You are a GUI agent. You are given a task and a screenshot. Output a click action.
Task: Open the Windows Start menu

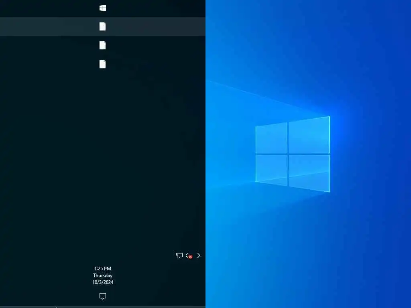[x=103, y=8]
